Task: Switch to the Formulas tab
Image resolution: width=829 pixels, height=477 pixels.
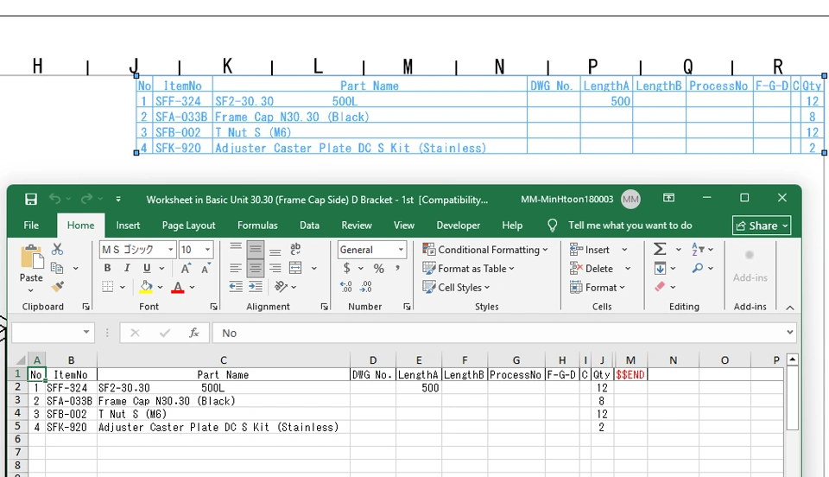Action: pos(257,226)
